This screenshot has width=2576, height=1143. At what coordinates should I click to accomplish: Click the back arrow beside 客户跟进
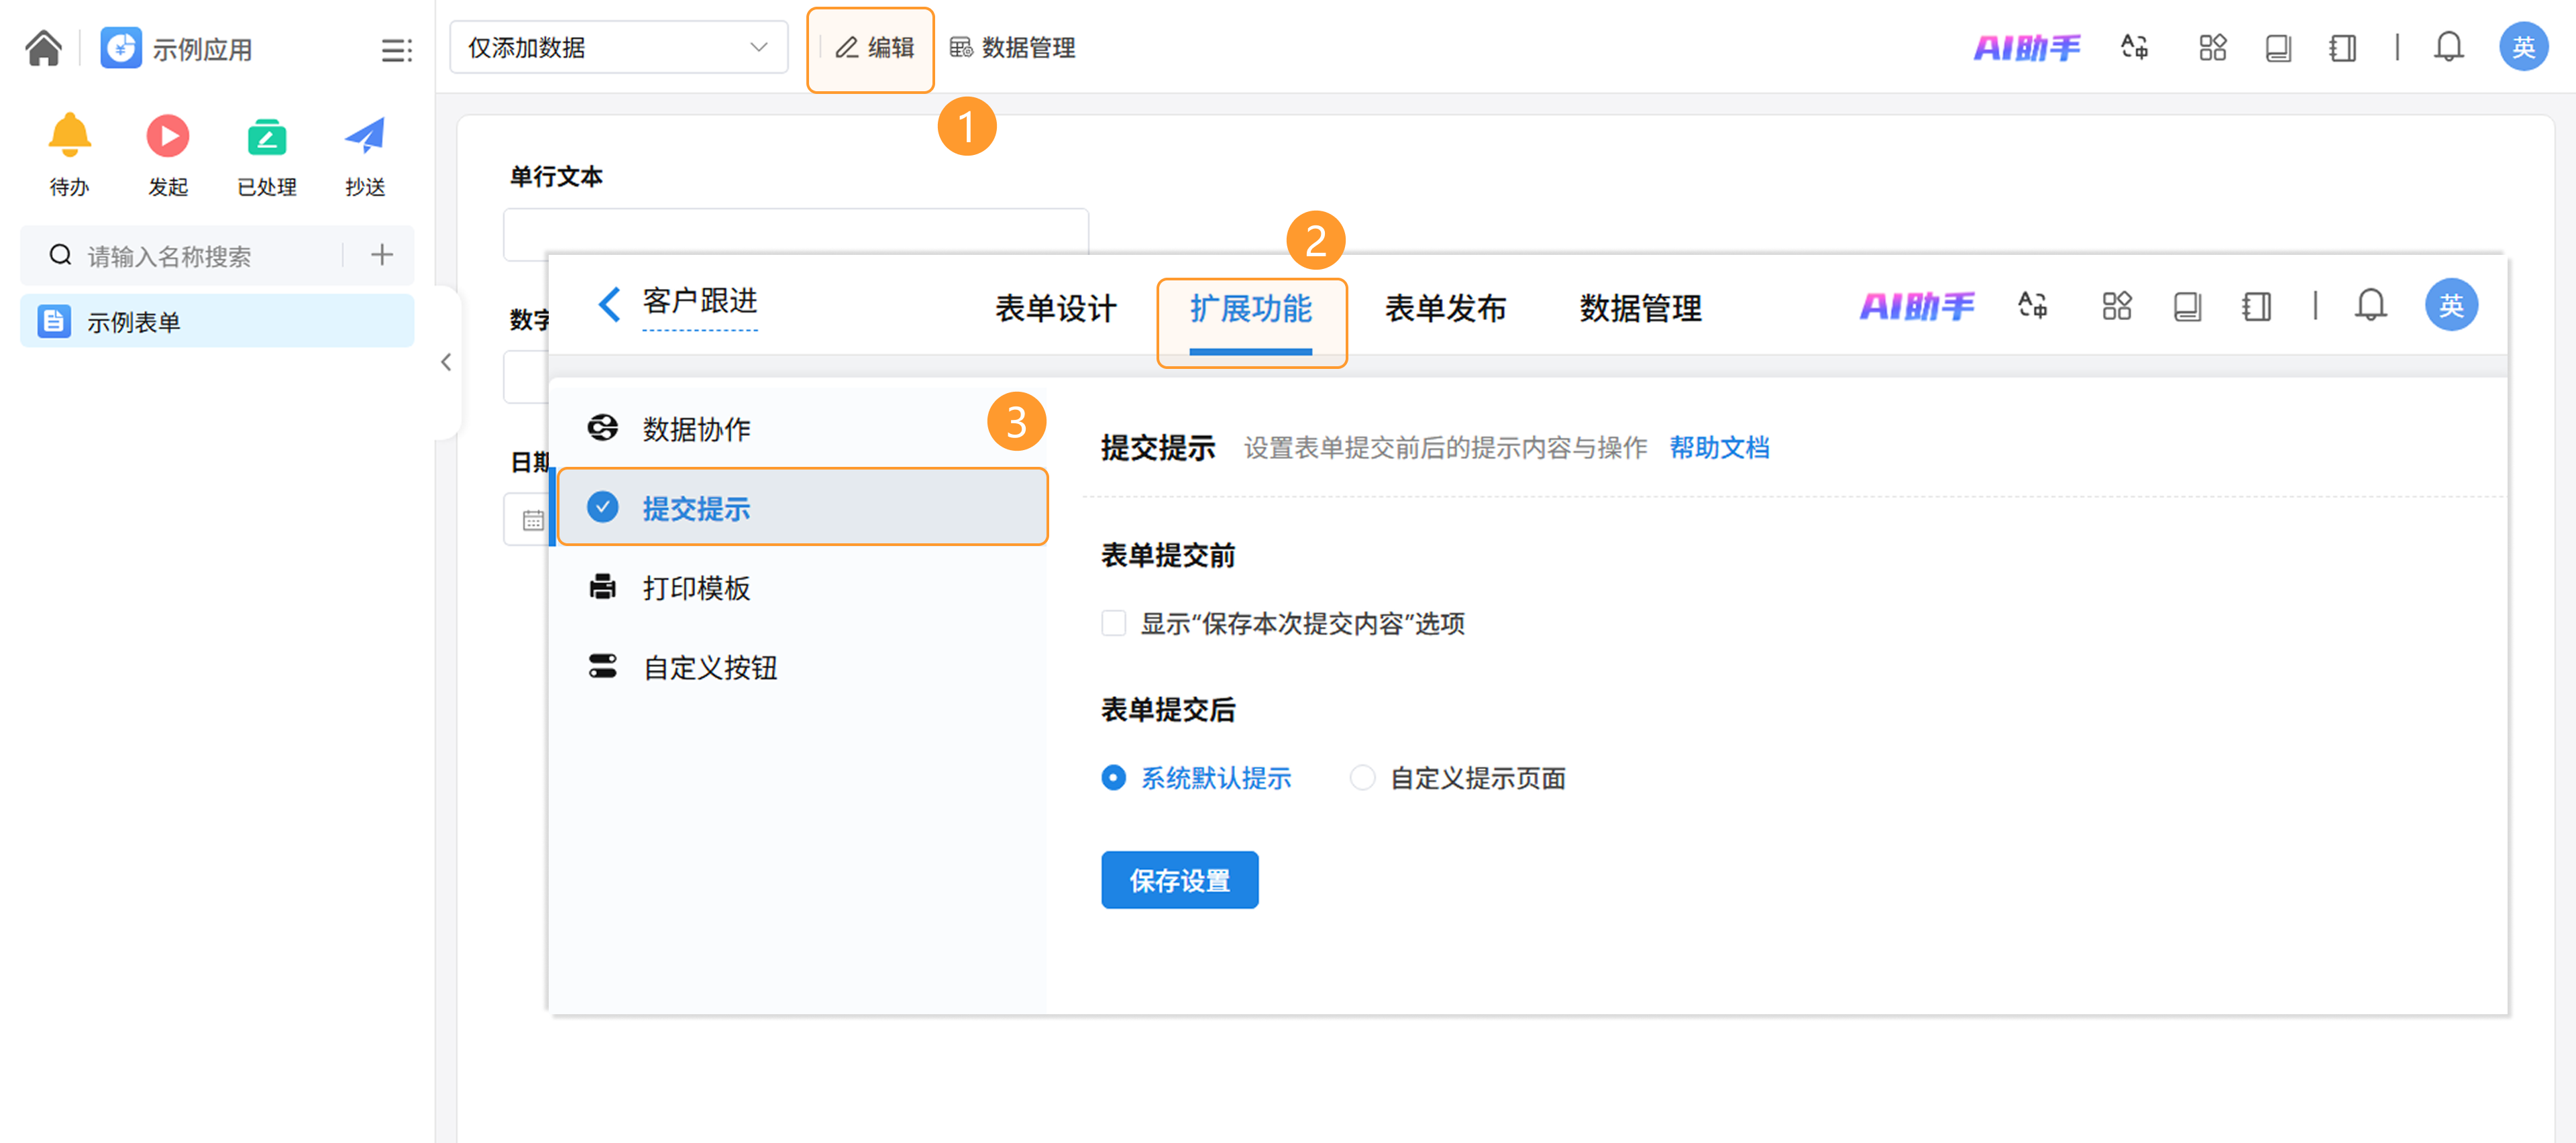609,304
